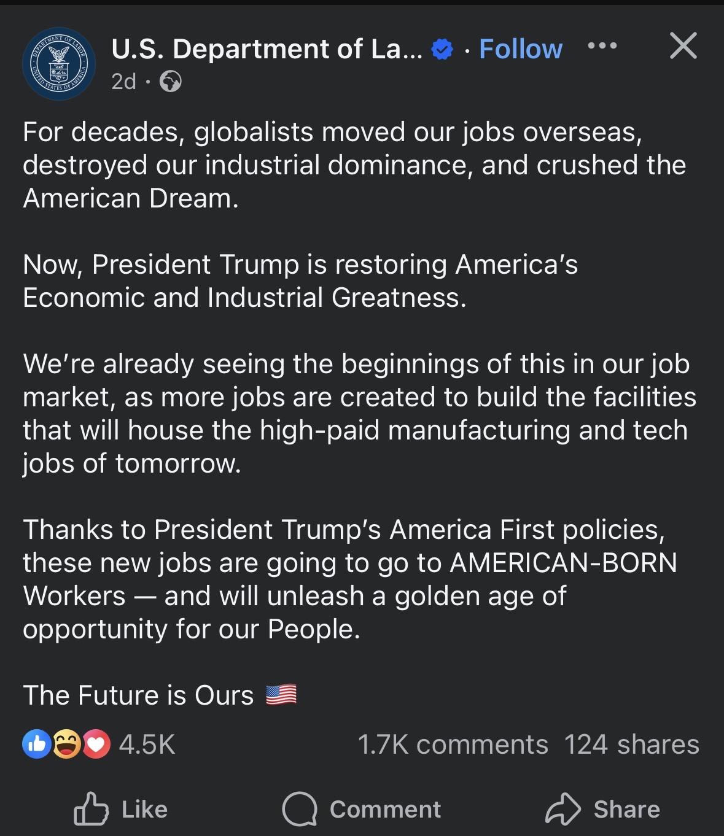Viewport: 724px width, 836px height.
Task: Click the "The Future is Ours" text
Action: click(x=138, y=695)
